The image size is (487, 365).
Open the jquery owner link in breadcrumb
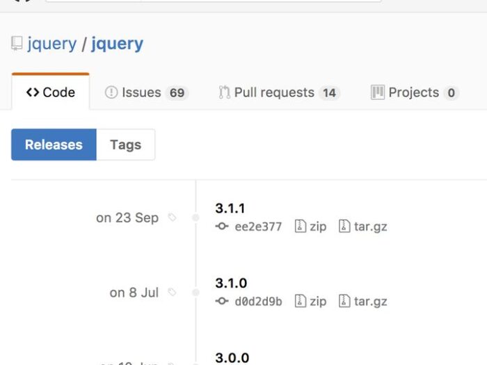52,44
